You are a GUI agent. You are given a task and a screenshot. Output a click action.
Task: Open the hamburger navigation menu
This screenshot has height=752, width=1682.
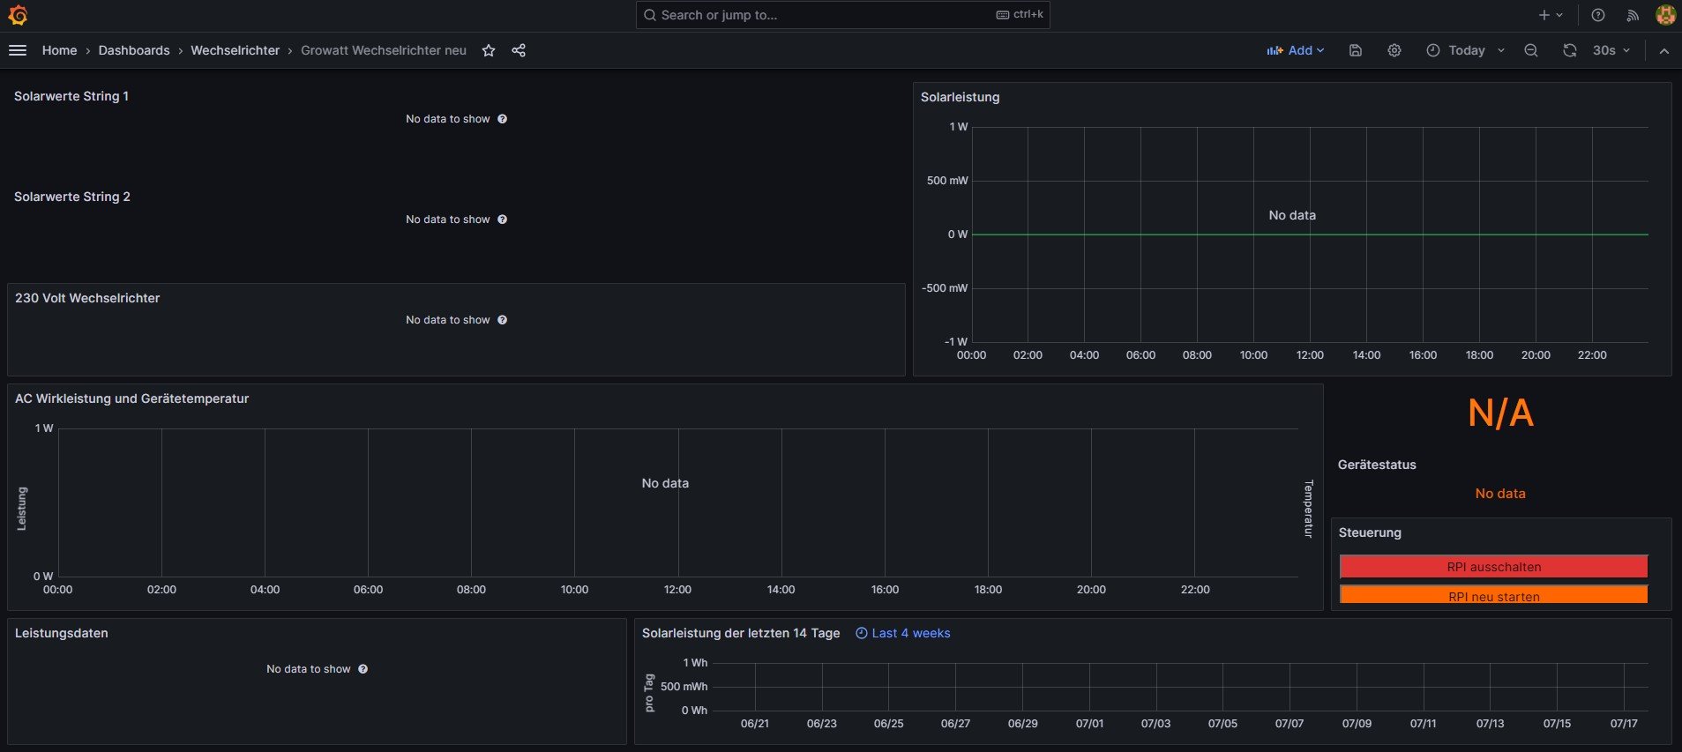tap(18, 50)
